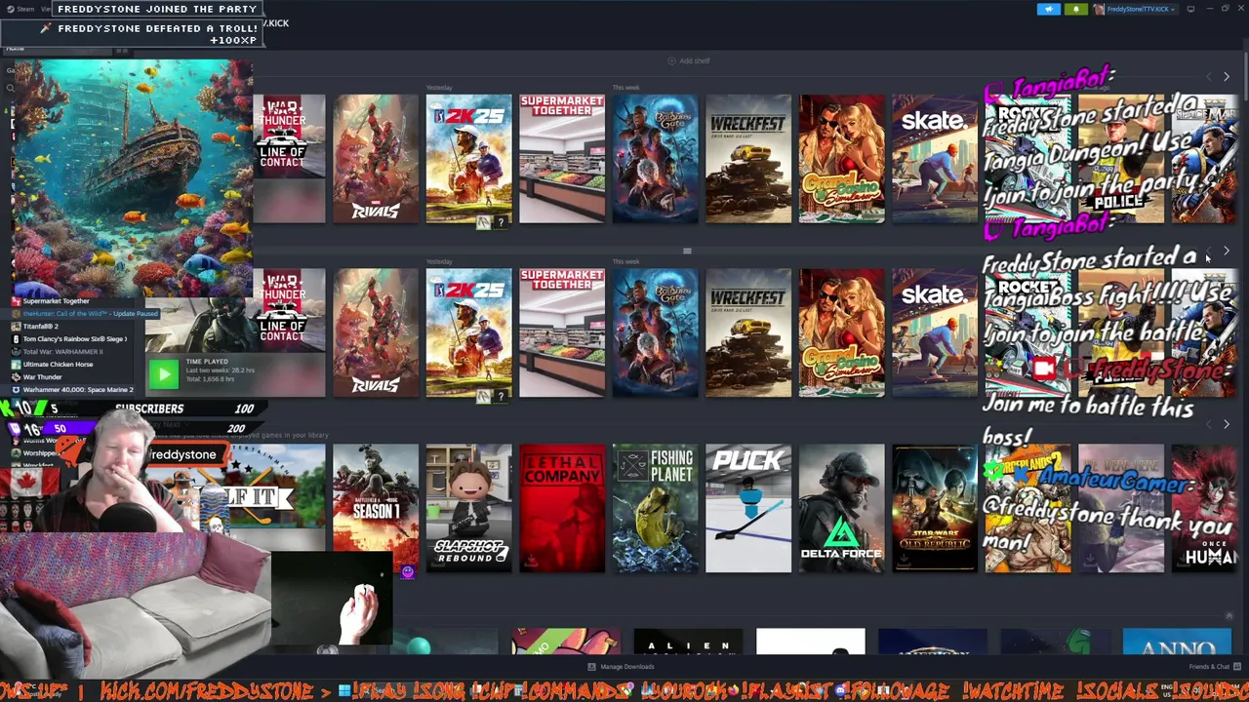
Task: Open the Slapshot Rebound cover
Action: pos(468,508)
